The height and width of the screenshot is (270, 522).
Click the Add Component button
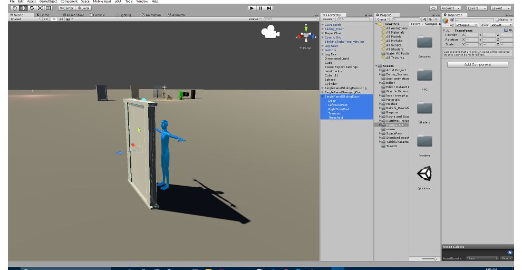pos(477,64)
